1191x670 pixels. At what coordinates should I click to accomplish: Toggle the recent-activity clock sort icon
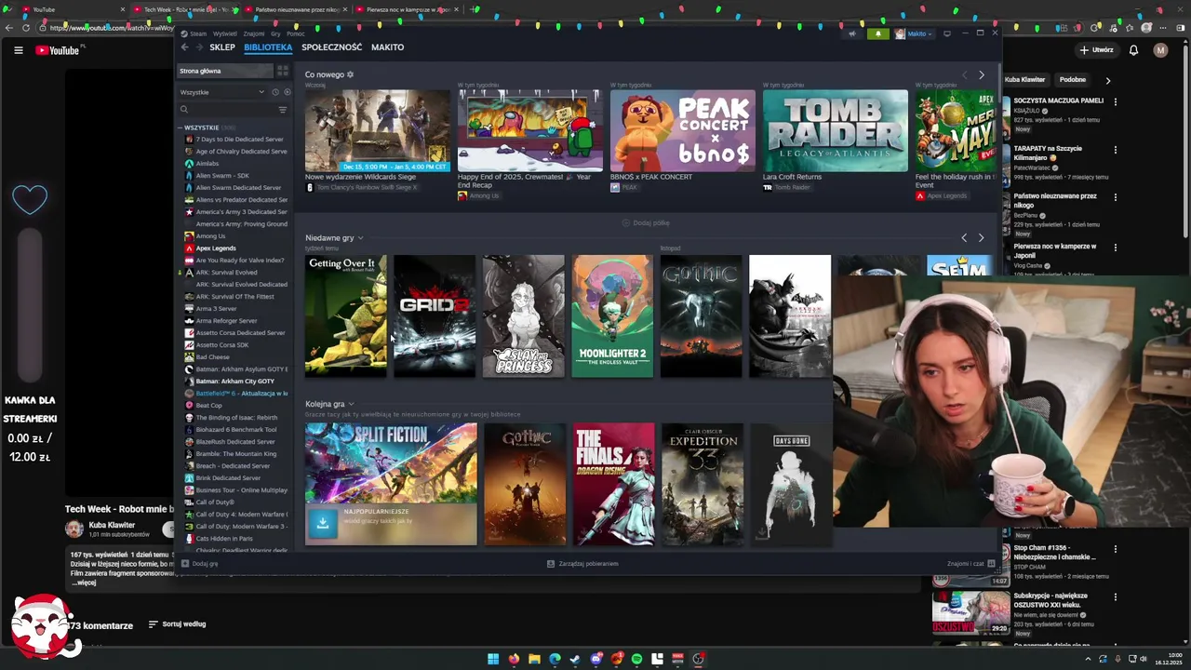tap(275, 92)
